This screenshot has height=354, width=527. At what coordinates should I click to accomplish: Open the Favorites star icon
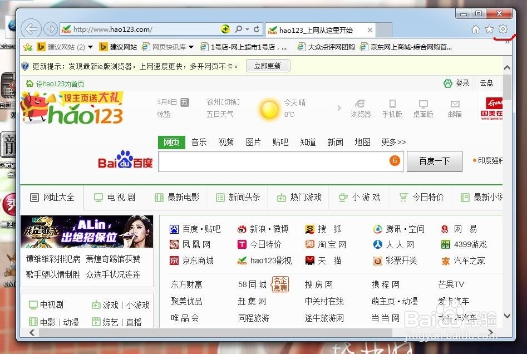[x=489, y=29]
